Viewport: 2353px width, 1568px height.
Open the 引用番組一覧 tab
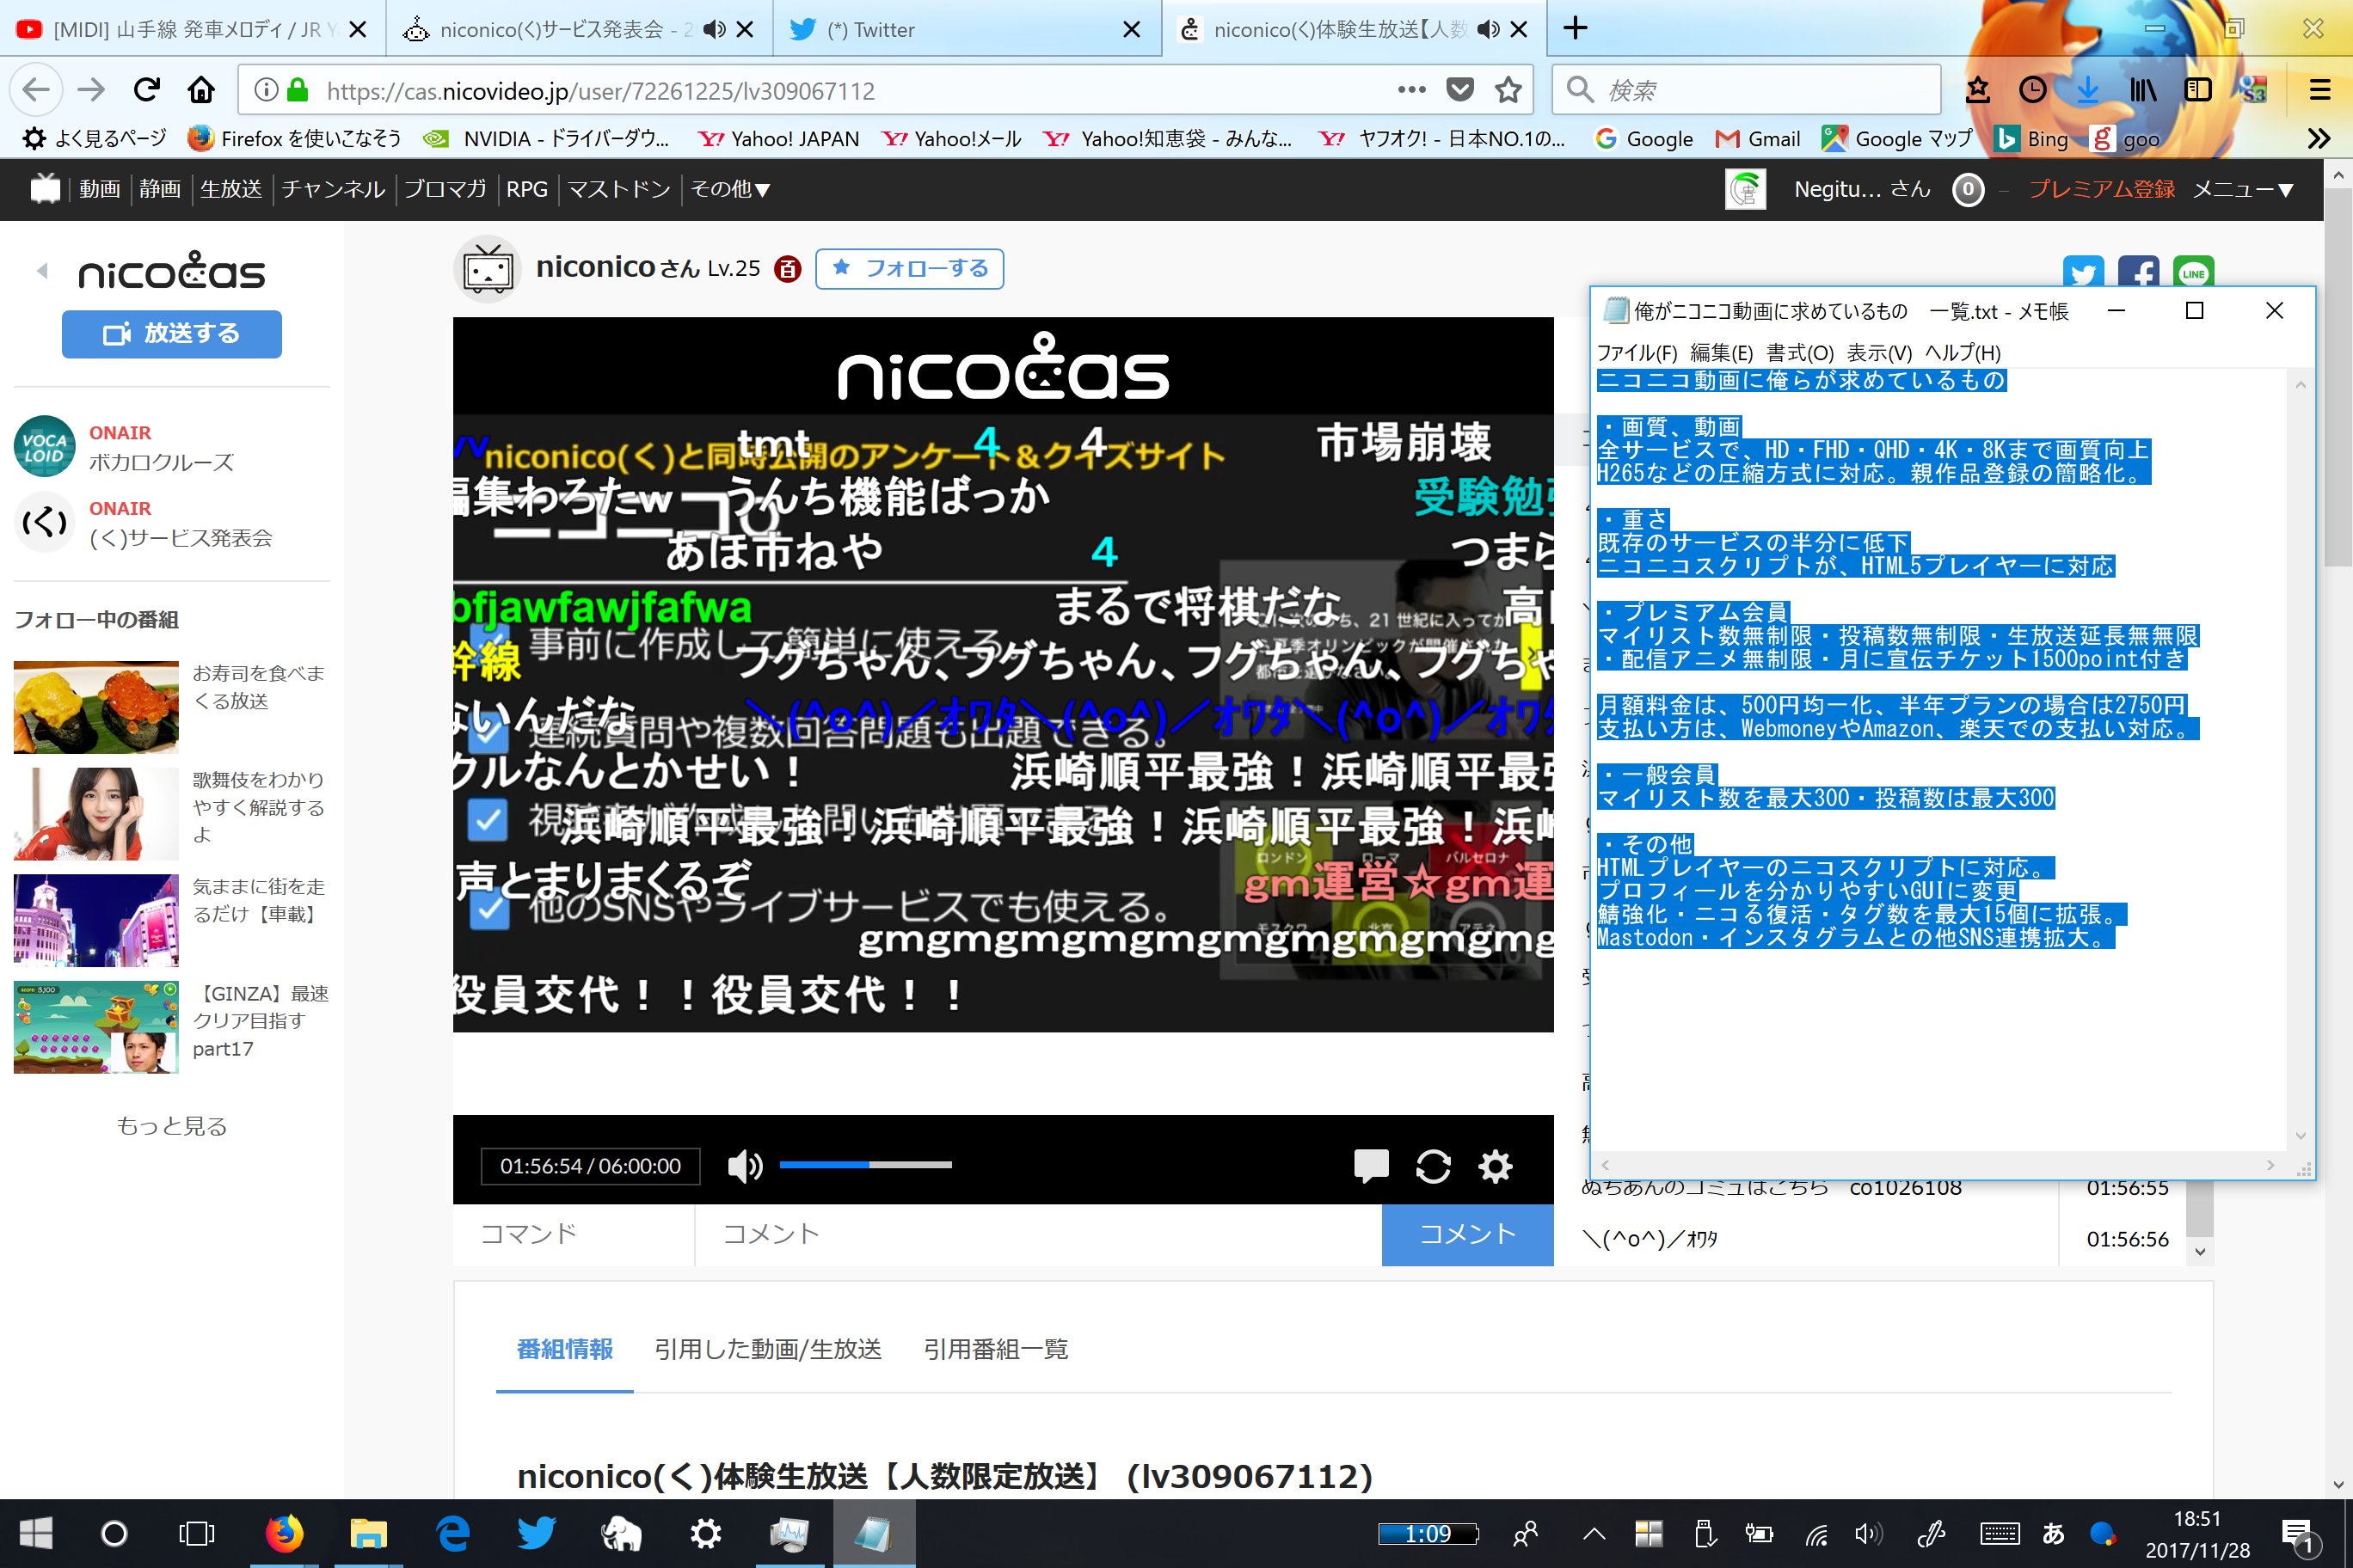pos(995,1349)
